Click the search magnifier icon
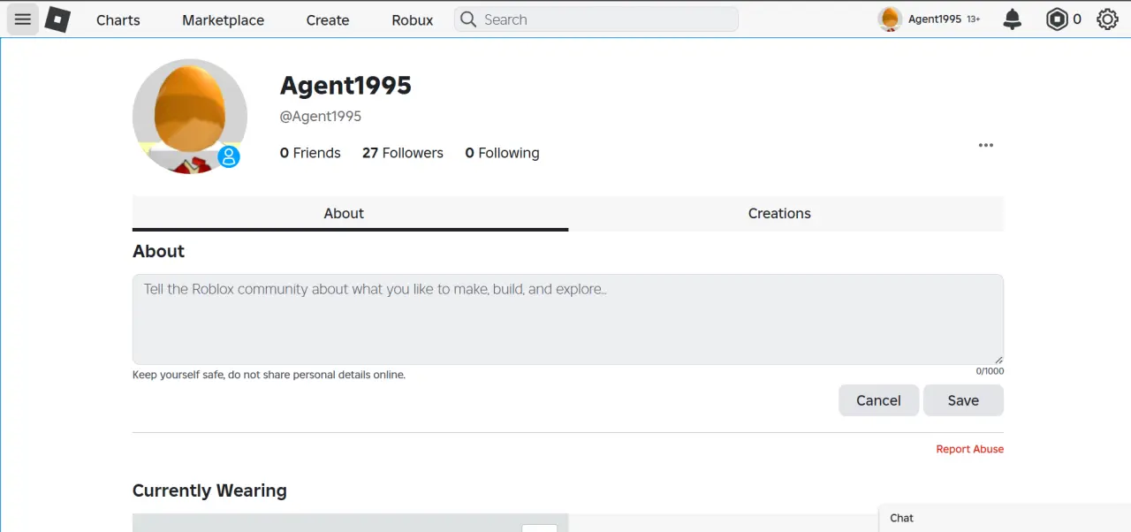 click(x=469, y=19)
